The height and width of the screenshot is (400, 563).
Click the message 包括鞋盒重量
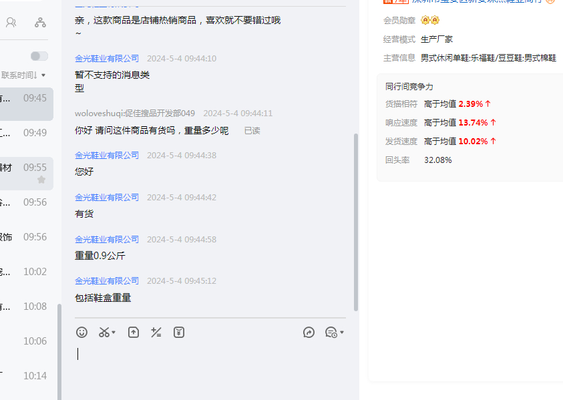pos(103,298)
